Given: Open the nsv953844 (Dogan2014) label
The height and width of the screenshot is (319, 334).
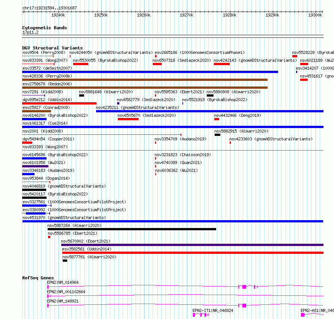Looking at the screenshot, I should tap(46, 178).
